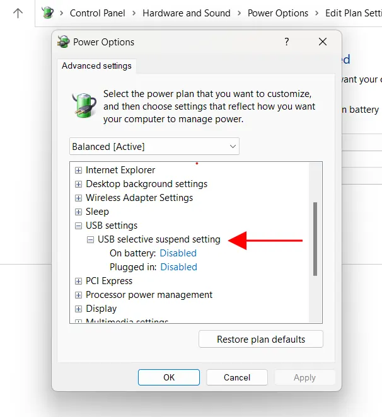The image size is (382, 417).
Task: Select Desktop background settings label
Action: point(146,184)
